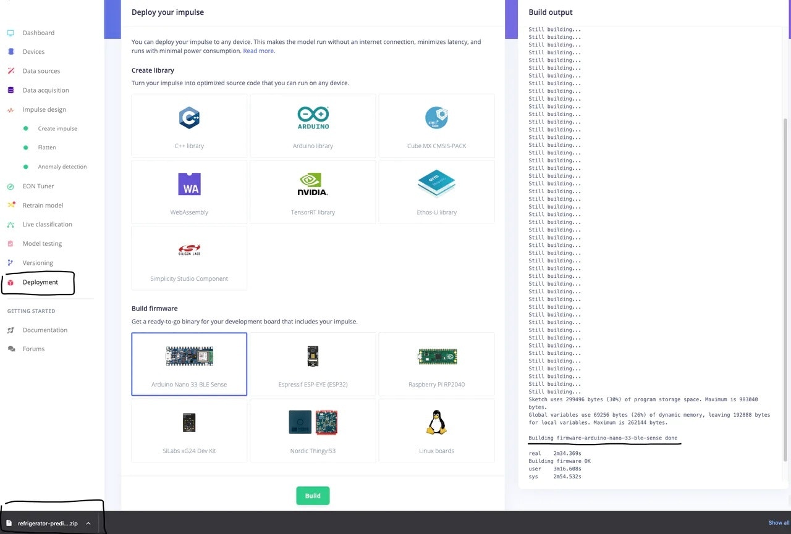Select the Arduino library logo
This screenshot has width=791, height=534.
pyautogui.click(x=313, y=117)
